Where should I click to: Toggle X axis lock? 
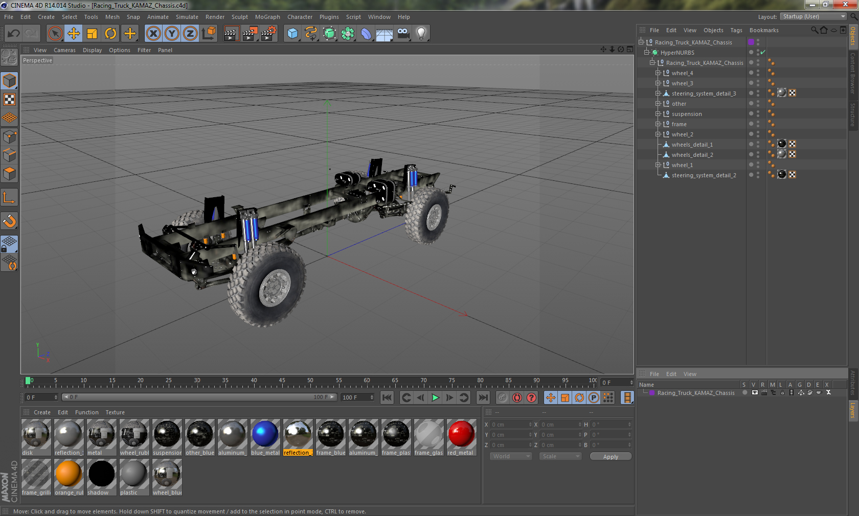[153, 34]
